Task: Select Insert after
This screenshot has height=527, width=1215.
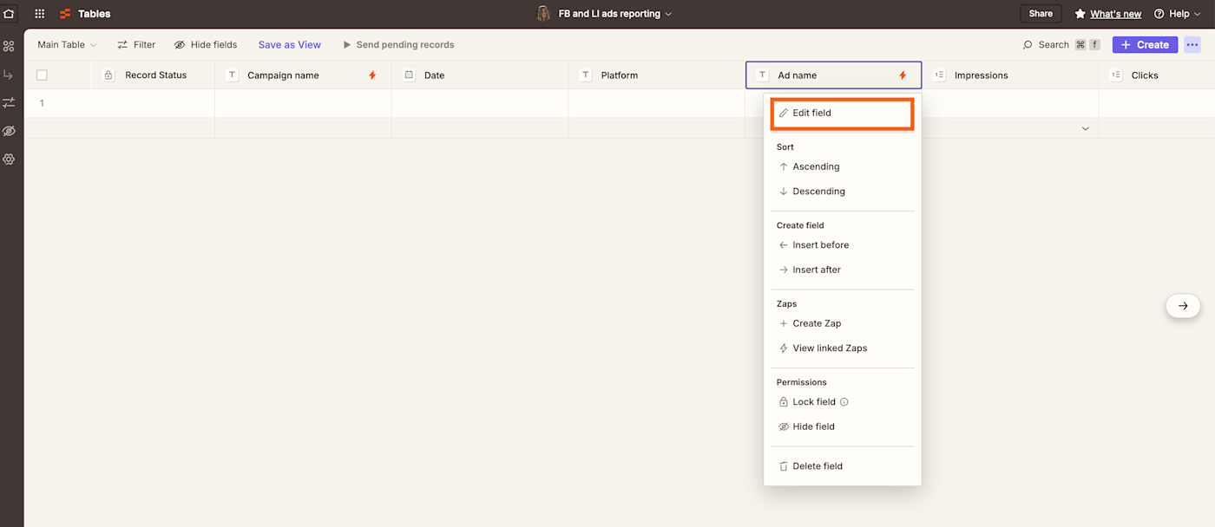Action: [842, 270]
